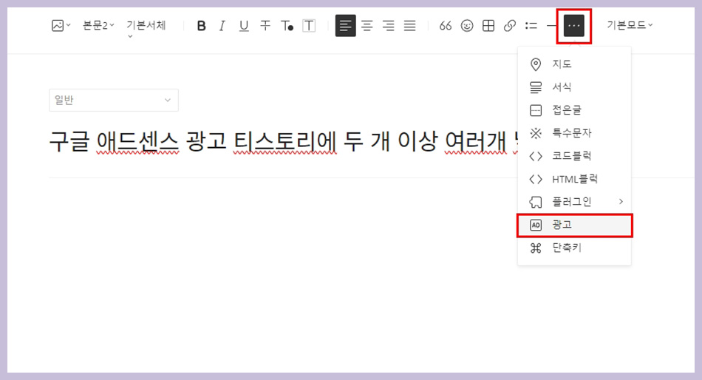702x380 pixels.
Task: Select 서식 from the more menu
Action: [574, 87]
